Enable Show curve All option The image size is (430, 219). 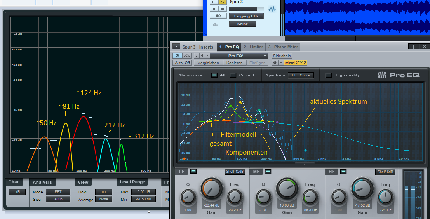(214, 75)
